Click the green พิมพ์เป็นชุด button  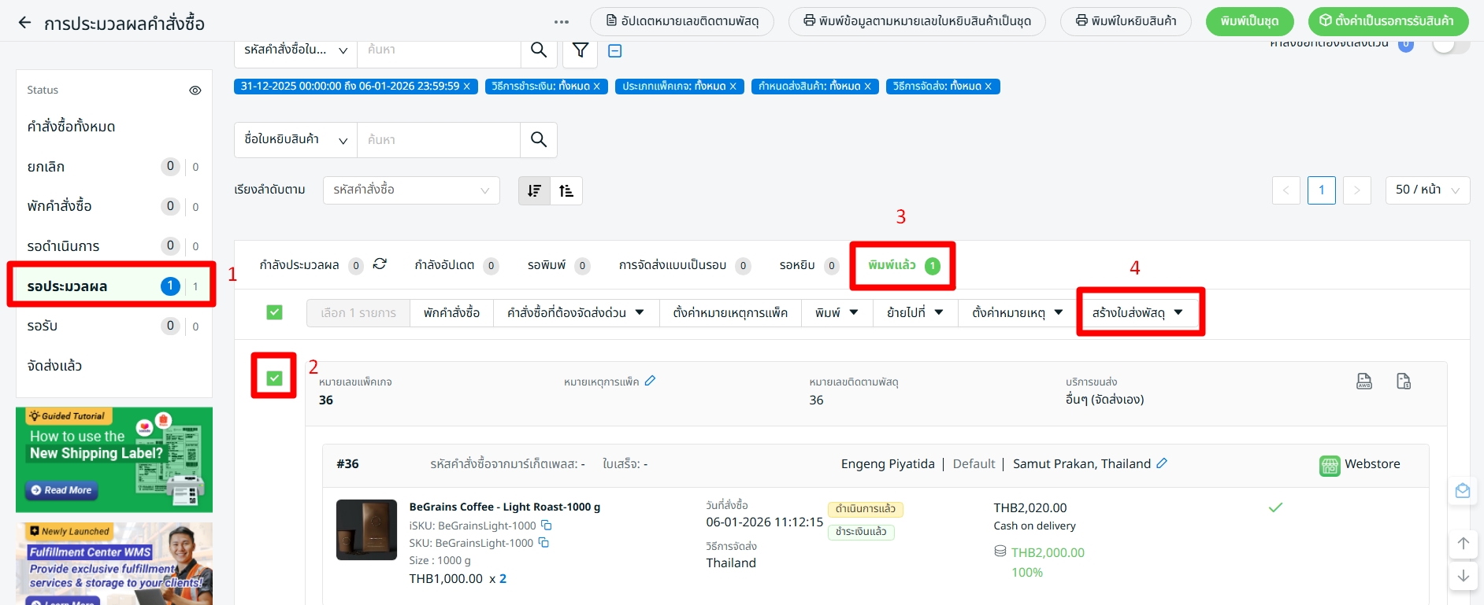point(1249,21)
